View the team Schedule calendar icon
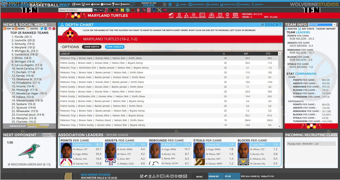The width and height of the screenshot is (340, 180). 220,15
